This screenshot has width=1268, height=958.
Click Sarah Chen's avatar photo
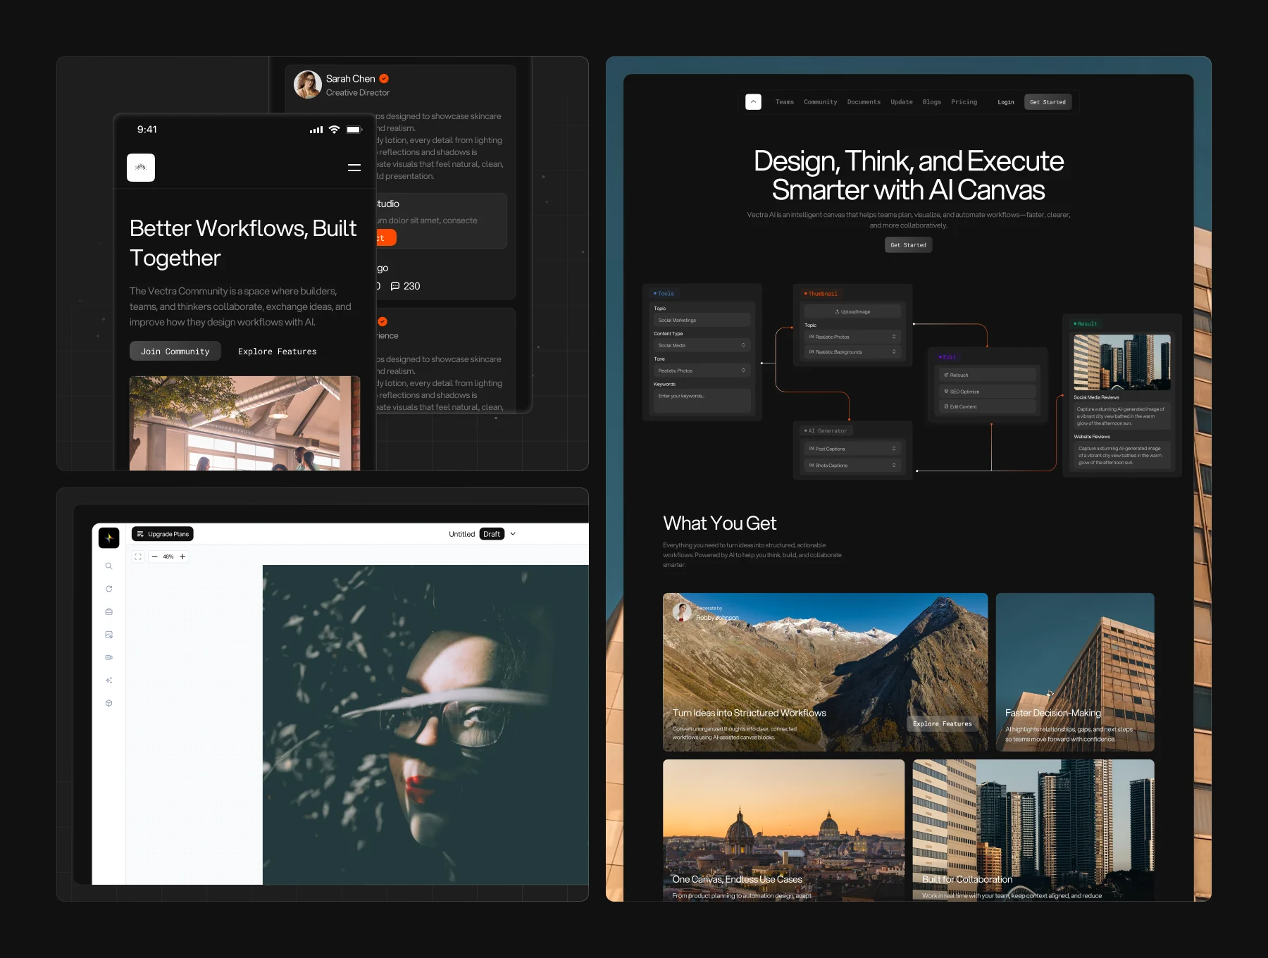coord(308,85)
